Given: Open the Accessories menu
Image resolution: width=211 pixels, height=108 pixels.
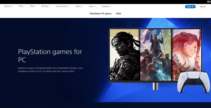Looking at the screenshot, I should point(62,6).
